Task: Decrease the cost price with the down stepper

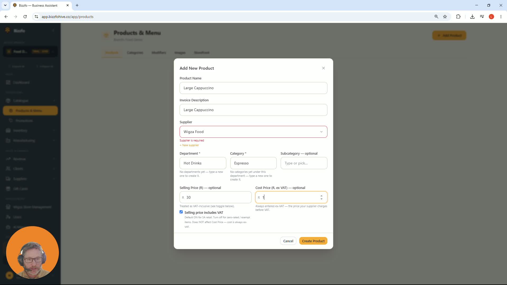Action: 321,199
